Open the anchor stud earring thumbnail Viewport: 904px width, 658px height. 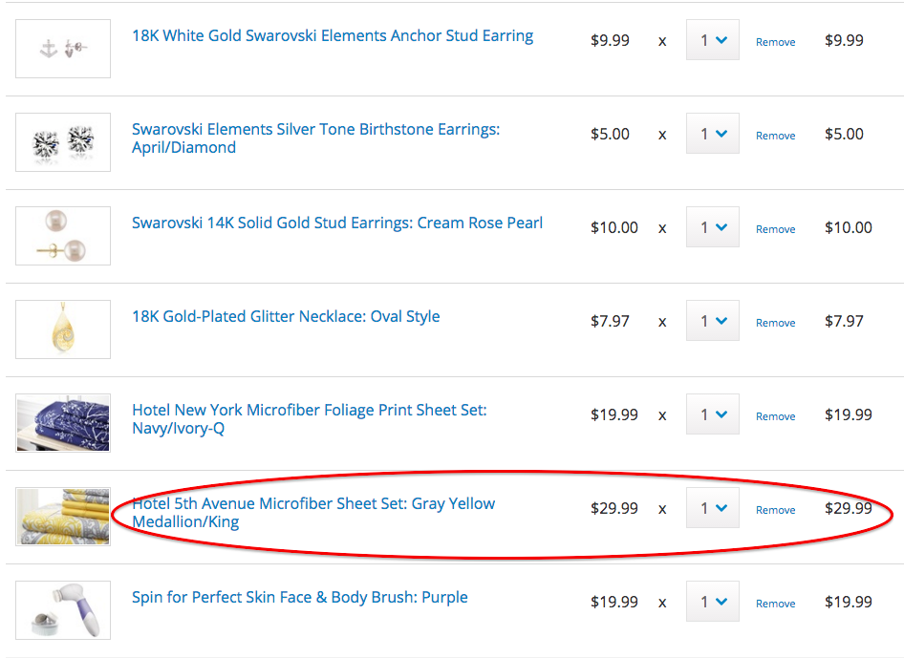pyautogui.click(x=63, y=49)
